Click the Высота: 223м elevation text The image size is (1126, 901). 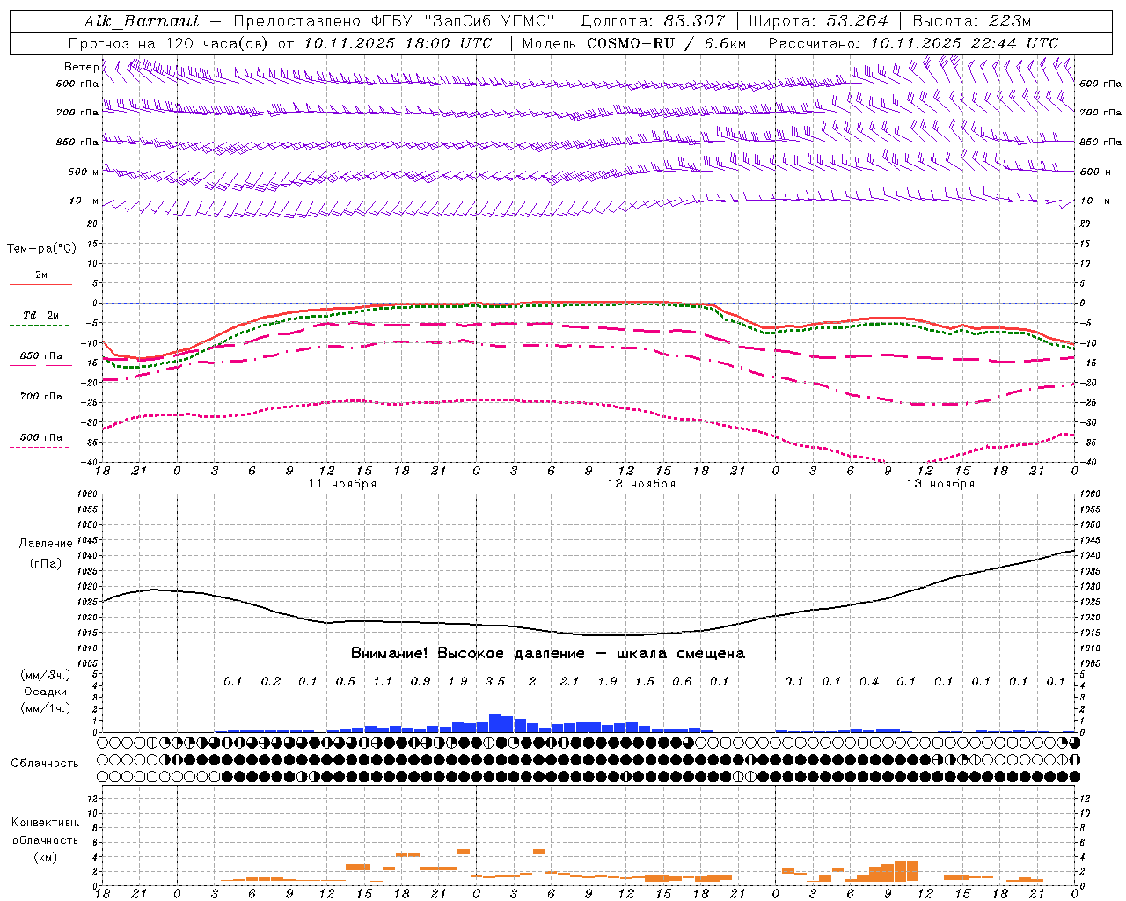(x=972, y=21)
